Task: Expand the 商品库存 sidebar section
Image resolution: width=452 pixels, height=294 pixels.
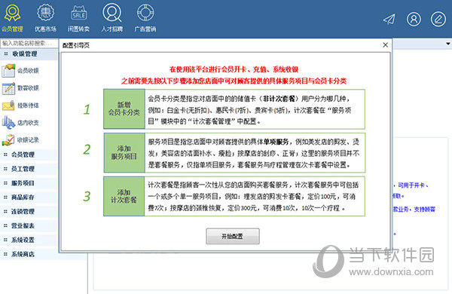Action: 29,198
